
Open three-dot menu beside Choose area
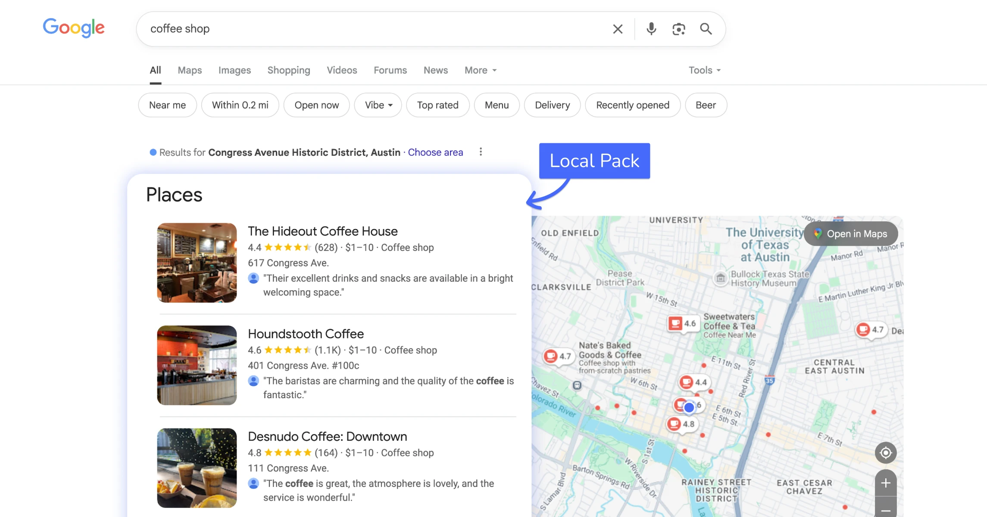(x=481, y=152)
